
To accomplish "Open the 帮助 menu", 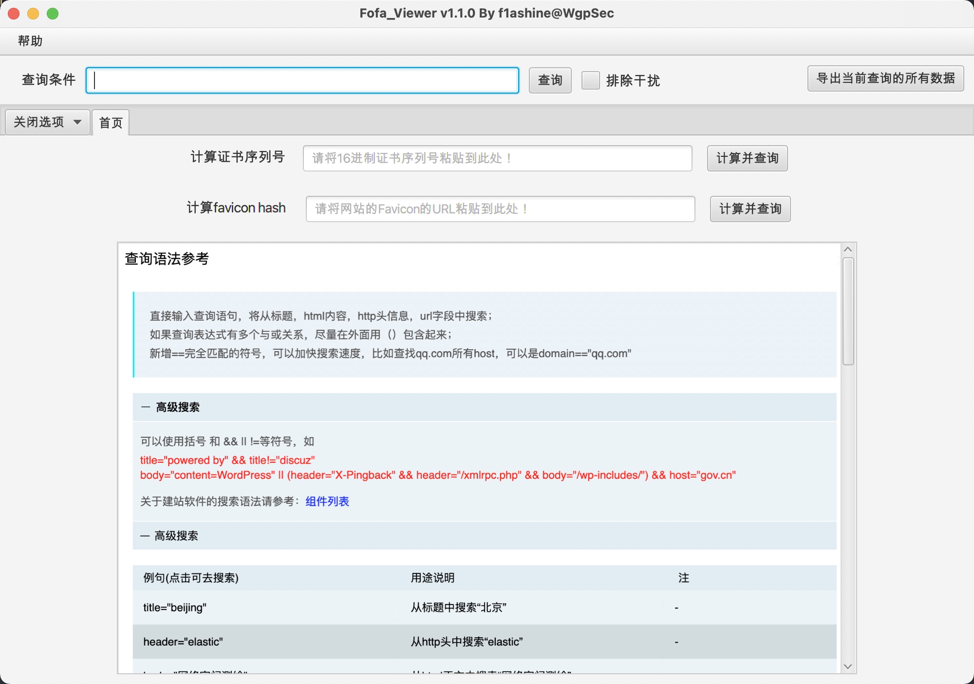I will pos(30,41).
